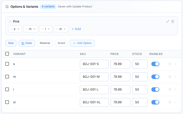Delete the xl variant row
The height and width of the screenshot is (114, 183).
pos(170,102)
